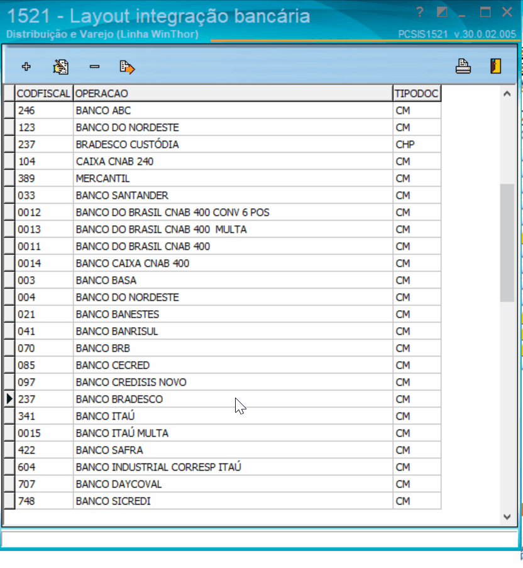Select BANCO DO BRASIL CNAB 400 CONV 6 POS
Image resolution: width=523 pixels, height=568 pixels.
[223, 213]
